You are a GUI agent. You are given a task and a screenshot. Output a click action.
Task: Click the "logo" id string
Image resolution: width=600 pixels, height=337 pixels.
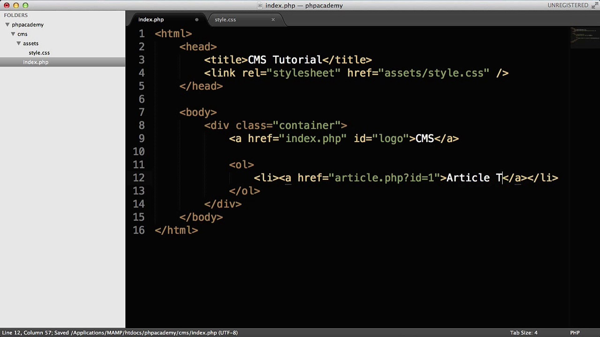pyautogui.click(x=391, y=138)
